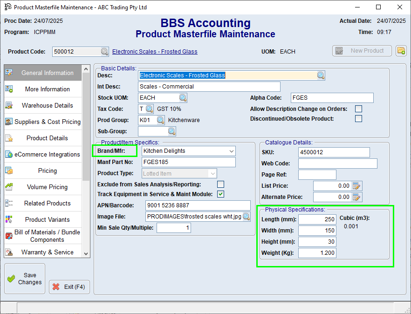Click the Sub-Group lookup magnifier icon
The image size is (411, 314).
tap(172, 131)
